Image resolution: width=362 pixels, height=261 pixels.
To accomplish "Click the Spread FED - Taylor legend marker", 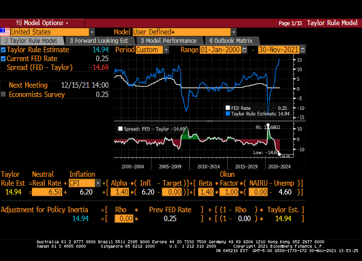I will 120,129.
